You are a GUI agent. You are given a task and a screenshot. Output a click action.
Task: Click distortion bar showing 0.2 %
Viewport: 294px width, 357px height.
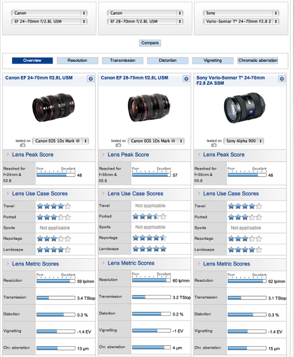(151, 314)
